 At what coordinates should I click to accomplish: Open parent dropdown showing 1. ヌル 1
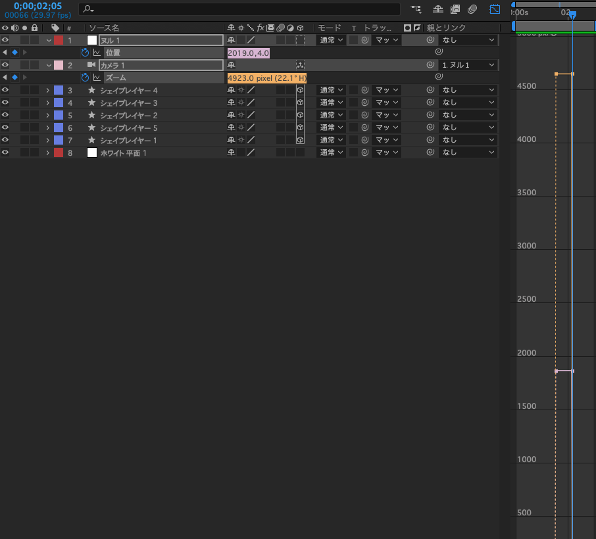(x=468, y=65)
